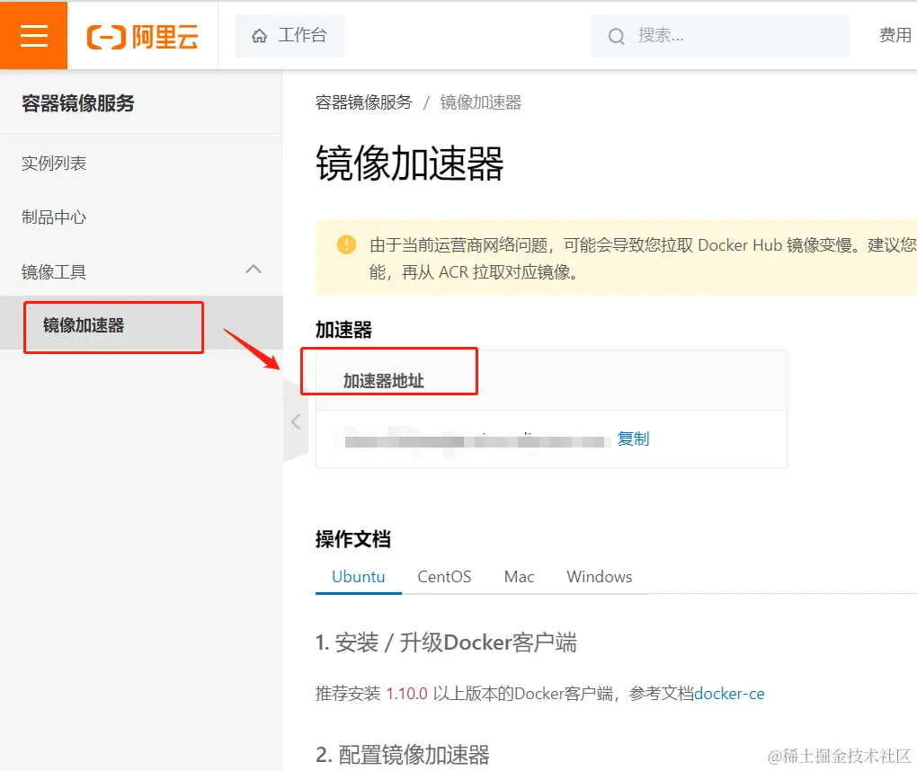Open the docker-ce documentation link

click(729, 694)
